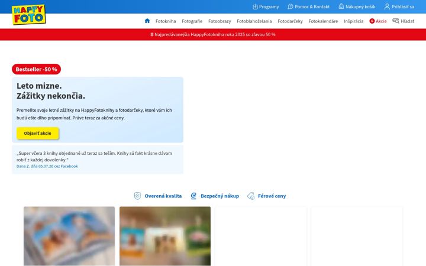Open the Fotokniha menu
The image size is (426, 266).
pyautogui.click(x=166, y=21)
